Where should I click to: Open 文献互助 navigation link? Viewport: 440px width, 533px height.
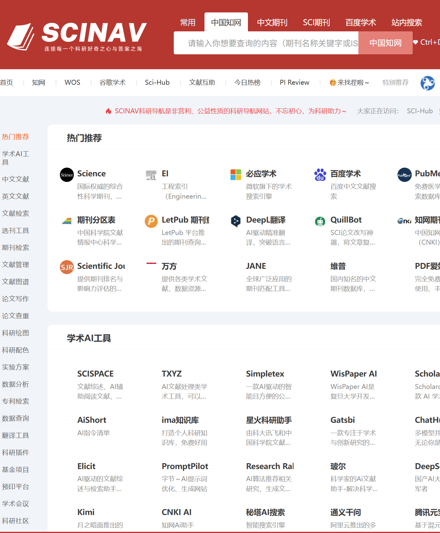[202, 83]
